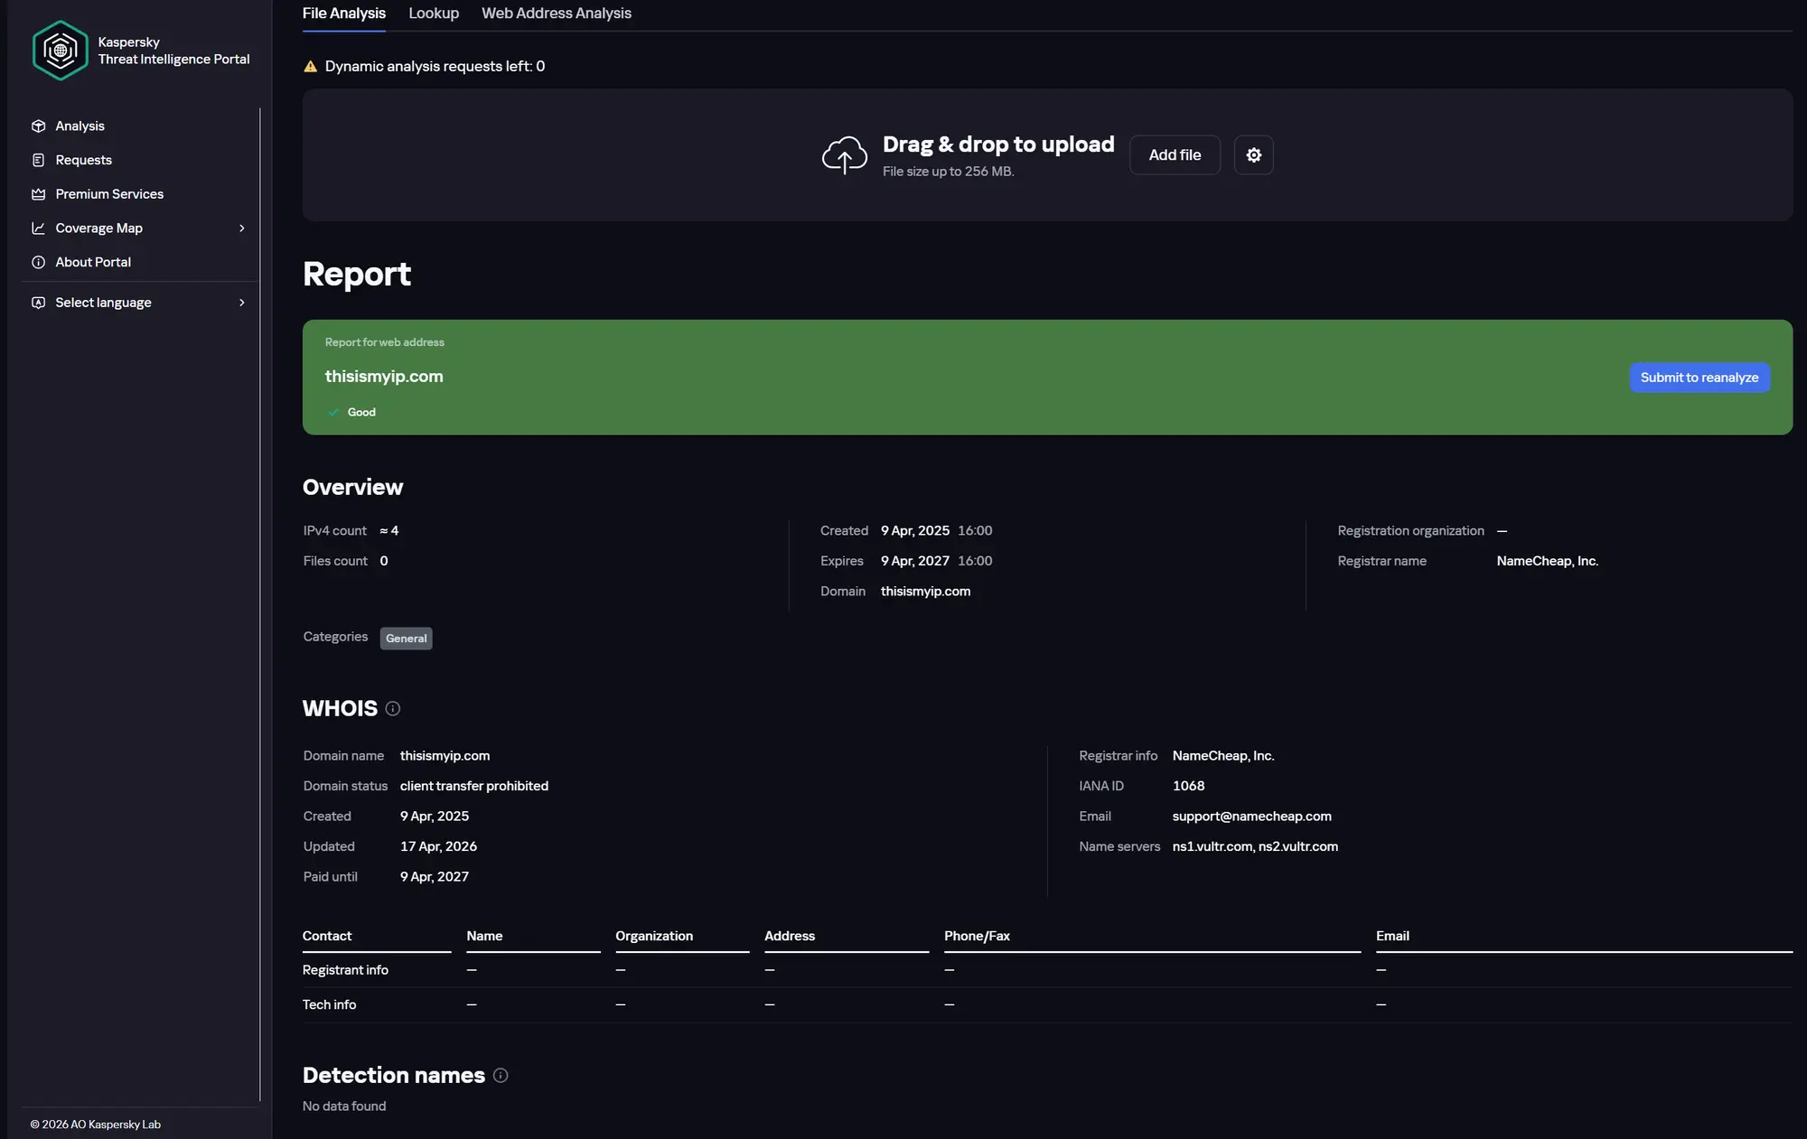Open upload settings gear icon

click(x=1254, y=155)
